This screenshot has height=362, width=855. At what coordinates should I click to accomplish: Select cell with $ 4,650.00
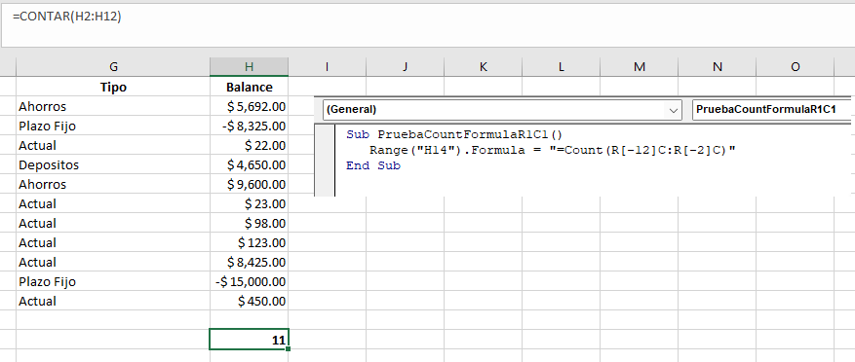(250, 164)
